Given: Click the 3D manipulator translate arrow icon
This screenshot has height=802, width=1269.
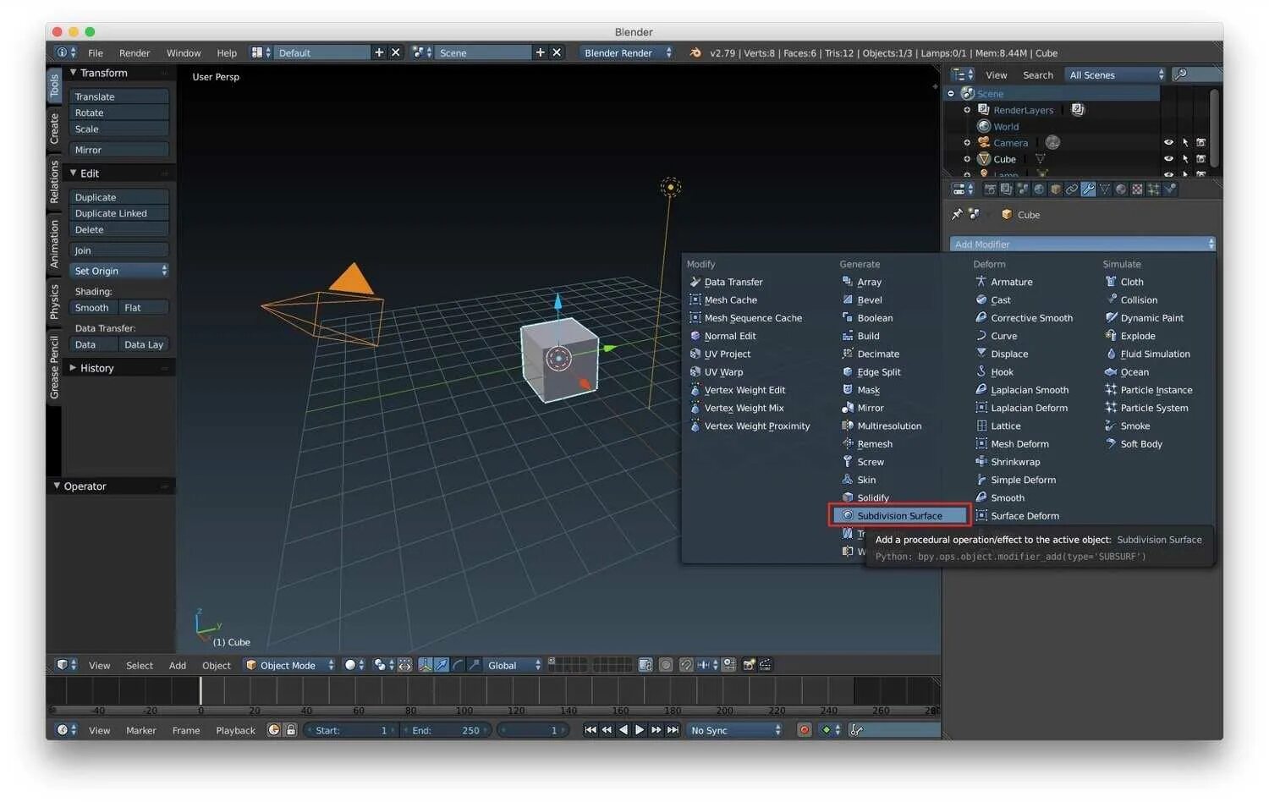Looking at the screenshot, I should coord(442,665).
